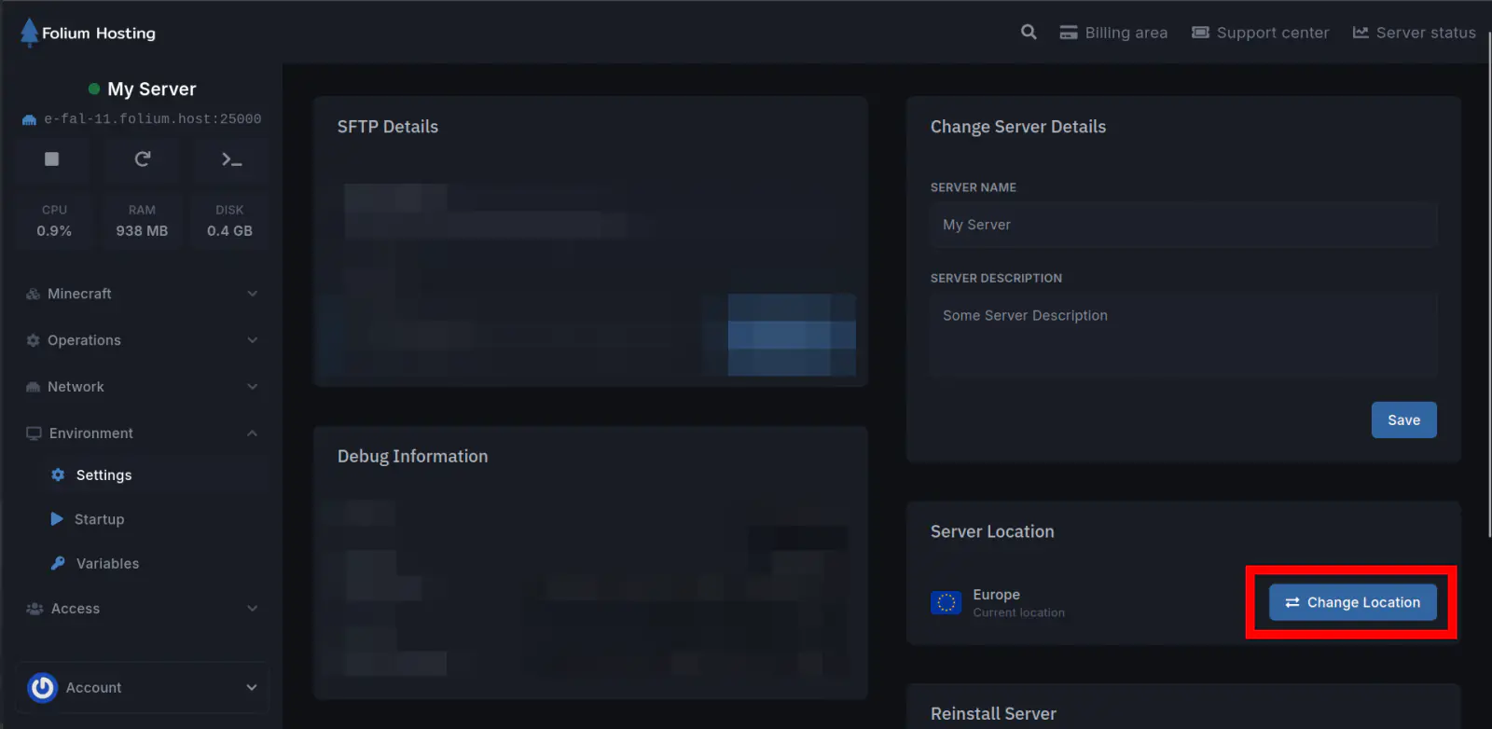View the Server status link
Image resolution: width=1492 pixels, height=729 pixels.
pos(1415,33)
